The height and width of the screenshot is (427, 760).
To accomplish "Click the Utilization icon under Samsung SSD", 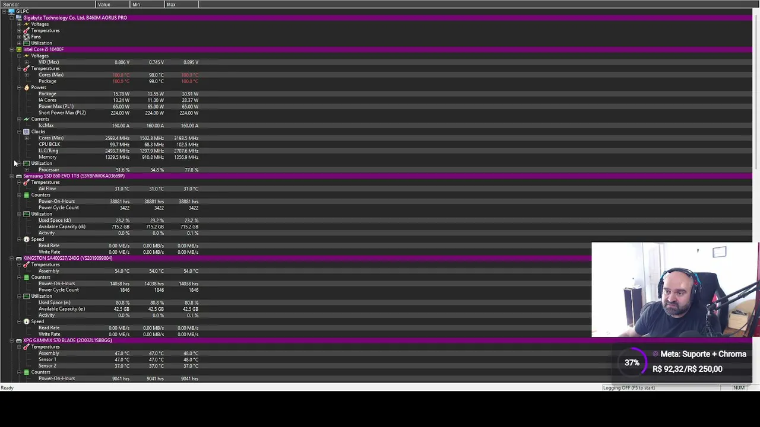I will click(x=26, y=214).
